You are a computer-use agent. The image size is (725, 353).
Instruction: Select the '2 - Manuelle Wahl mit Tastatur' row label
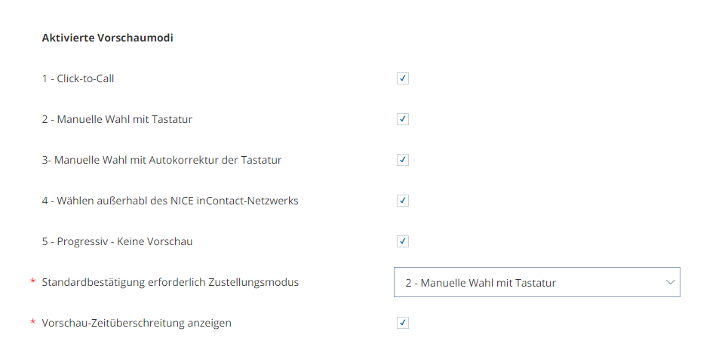click(117, 119)
